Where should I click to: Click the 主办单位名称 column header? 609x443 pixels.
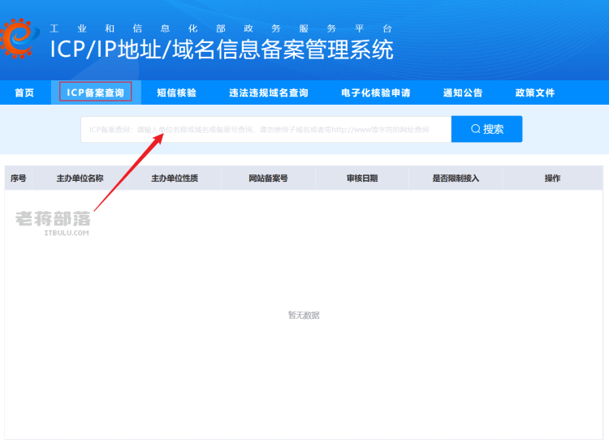(x=80, y=178)
